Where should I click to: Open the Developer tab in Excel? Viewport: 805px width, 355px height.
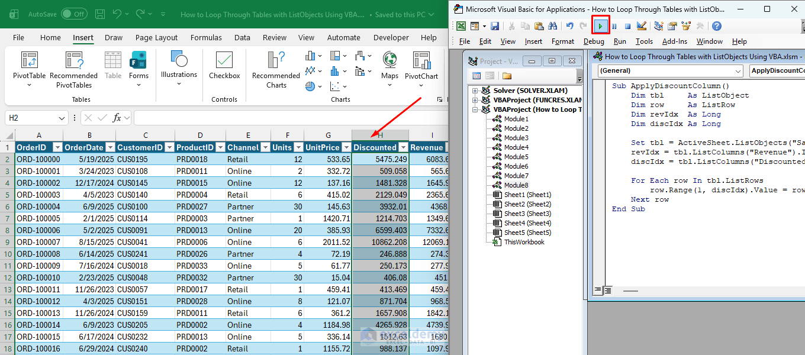391,37
